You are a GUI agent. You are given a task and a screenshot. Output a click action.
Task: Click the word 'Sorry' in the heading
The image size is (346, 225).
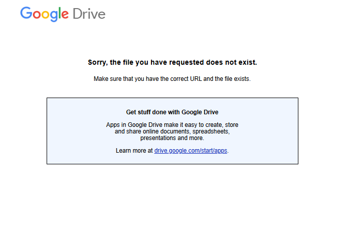[x=98, y=63]
